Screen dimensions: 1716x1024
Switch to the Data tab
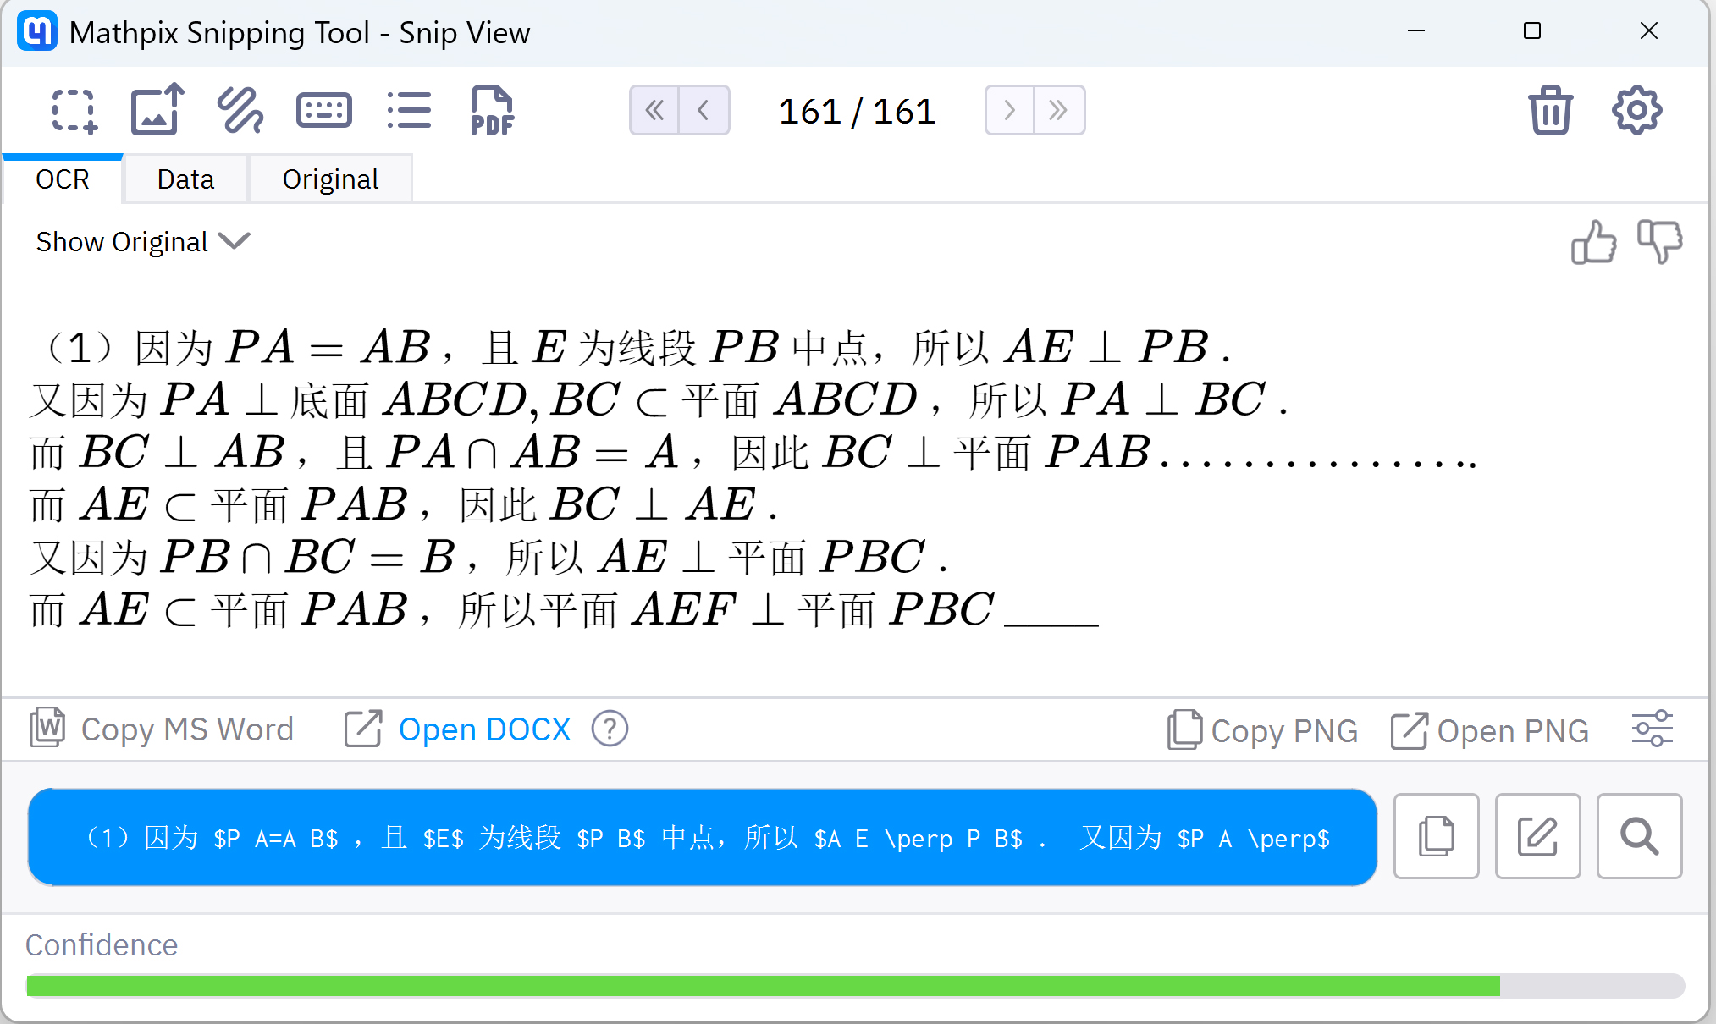click(x=185, y=179)
